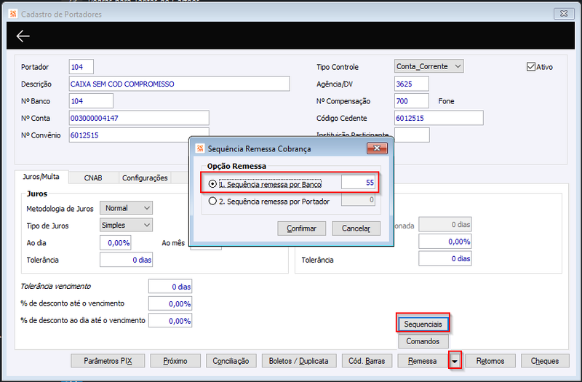Confirm the remessa sequence dialog
582x382 pixels.
[301, 228]
